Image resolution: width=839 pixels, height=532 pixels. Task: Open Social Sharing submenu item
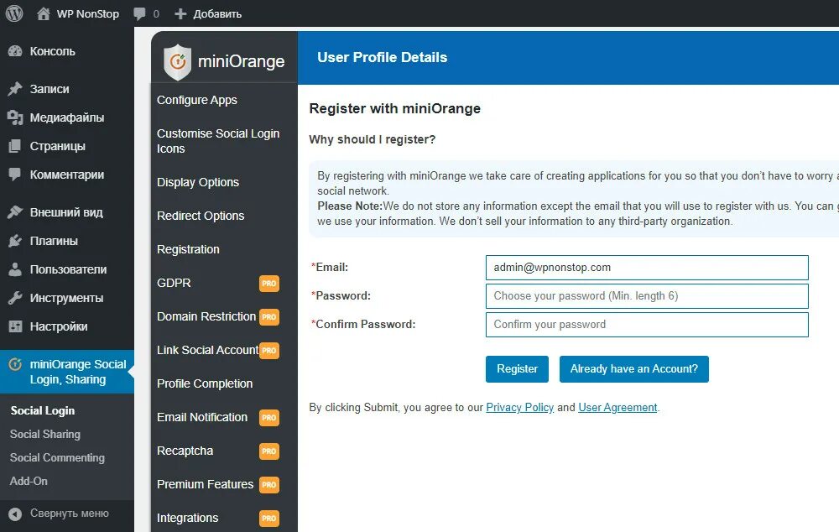(45, 434)
